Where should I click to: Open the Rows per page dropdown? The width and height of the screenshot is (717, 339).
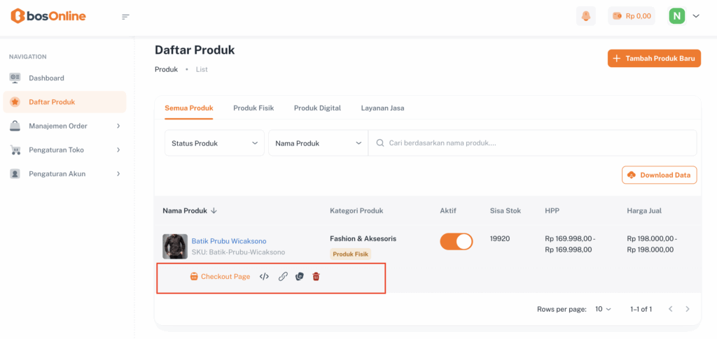(603, 309)
